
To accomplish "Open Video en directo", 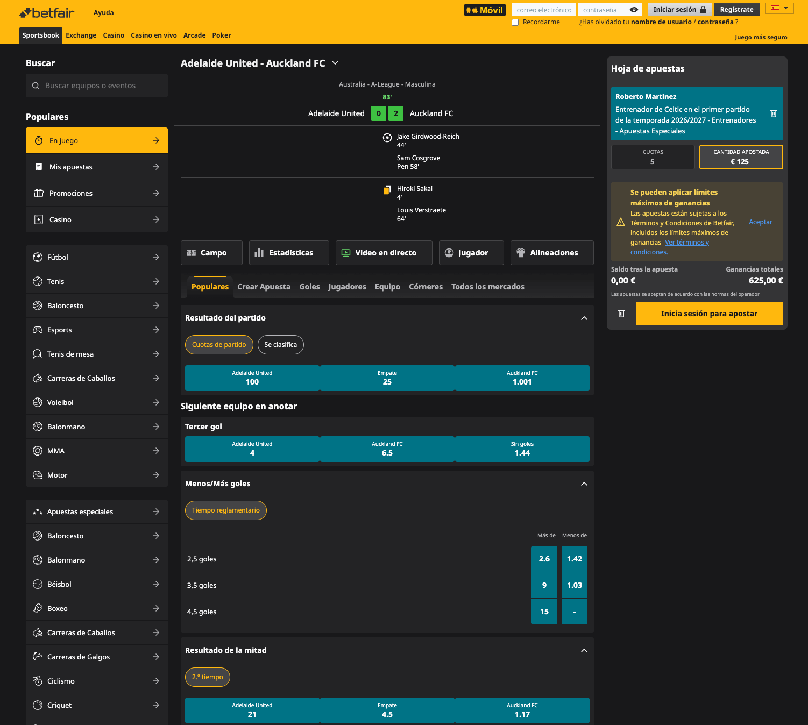I will click(384, 253).
